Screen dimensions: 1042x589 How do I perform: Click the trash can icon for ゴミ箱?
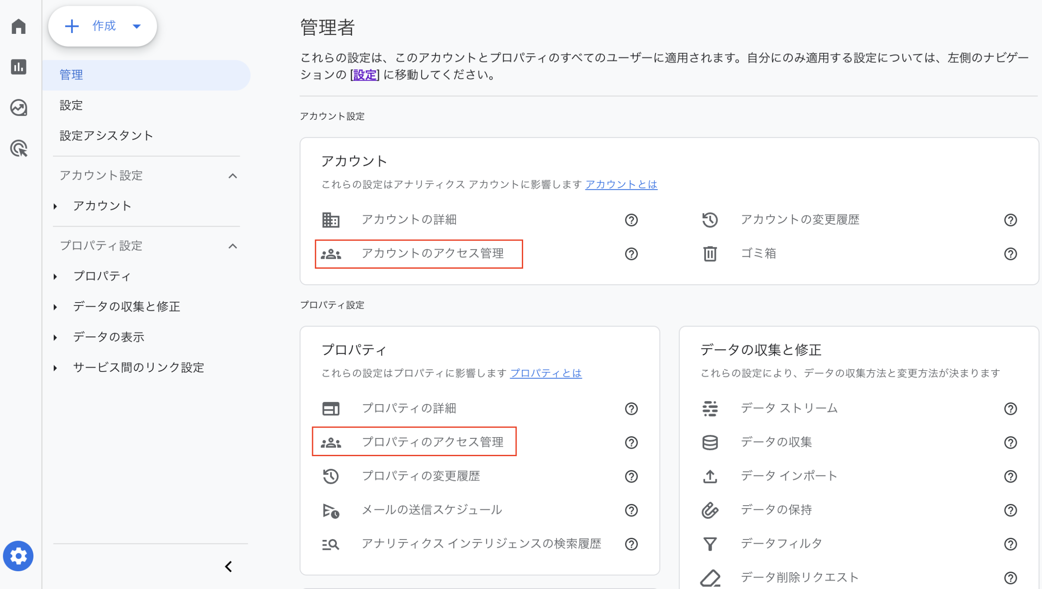710,254
